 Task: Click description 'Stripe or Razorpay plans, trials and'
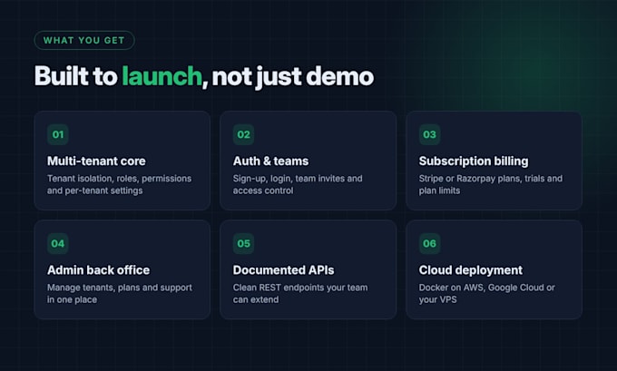click(x=491, y=179)
